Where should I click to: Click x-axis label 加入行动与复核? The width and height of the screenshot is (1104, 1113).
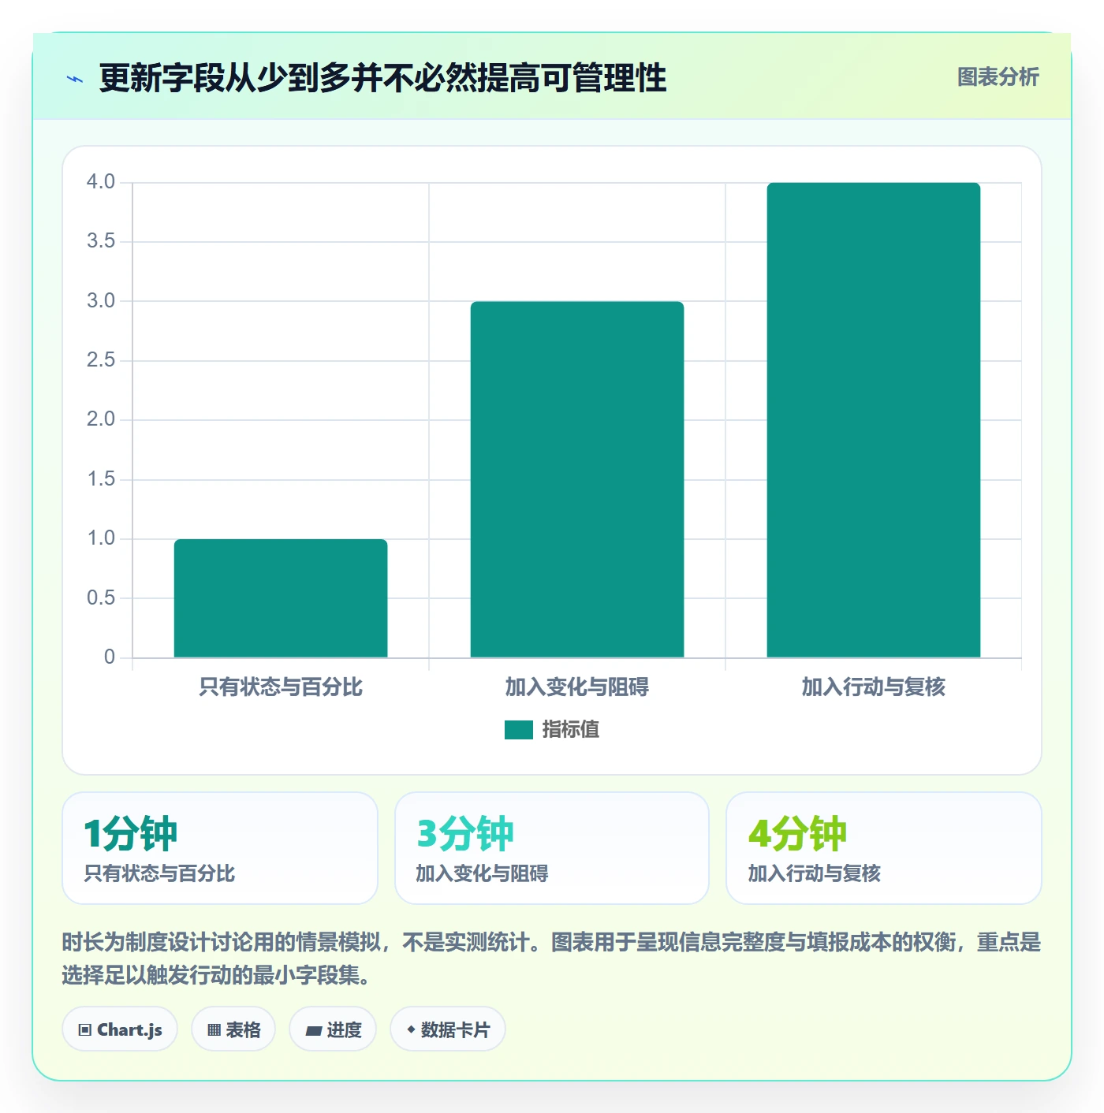[874, 687]
